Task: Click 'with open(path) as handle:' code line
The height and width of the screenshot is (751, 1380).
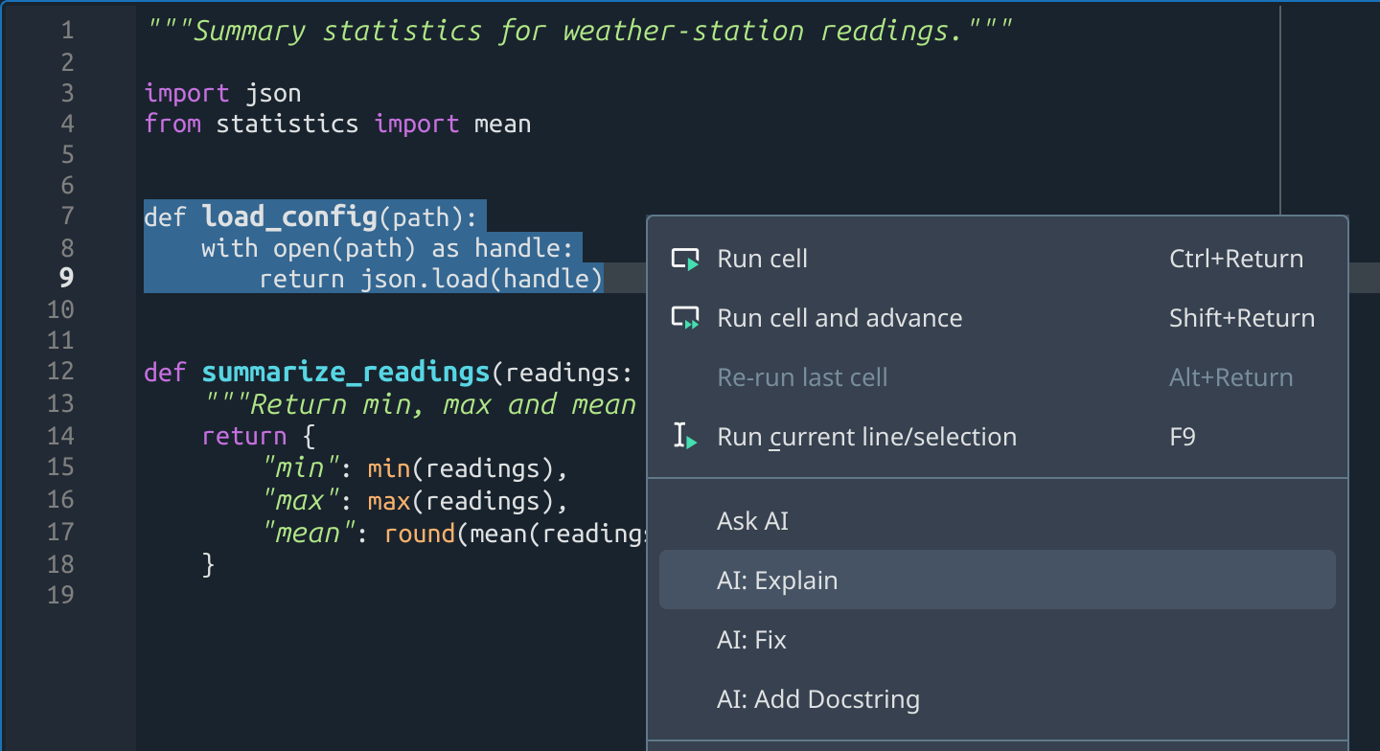Action: [x=387, y=248]
